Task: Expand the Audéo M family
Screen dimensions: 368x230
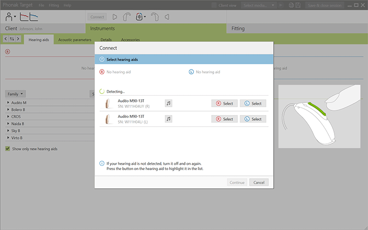Action: [x=9, y=103]
